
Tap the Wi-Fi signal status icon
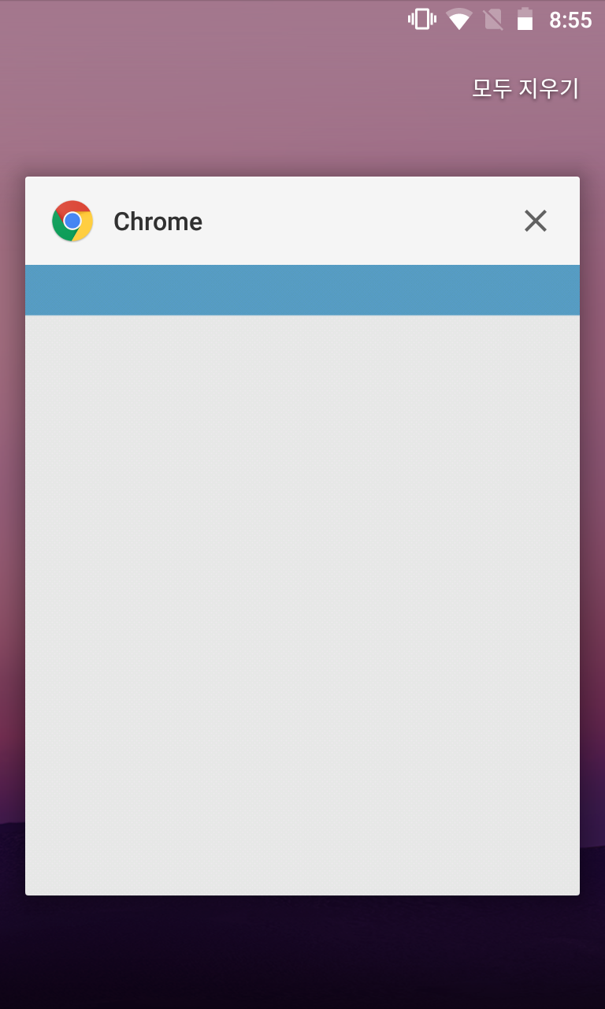pyautogui.click(x=458, y=20)
